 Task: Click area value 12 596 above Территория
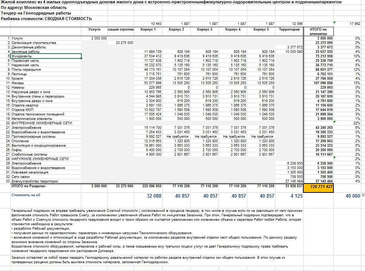297,24
